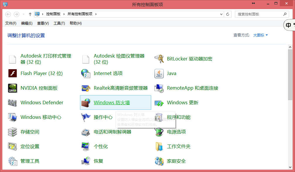
Task: Open the Flash Player icon
Action: [13, 73]
